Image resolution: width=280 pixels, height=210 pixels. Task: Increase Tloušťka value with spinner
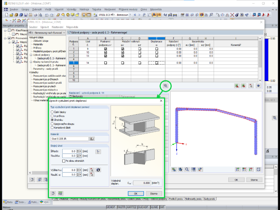tap(77, 155)
